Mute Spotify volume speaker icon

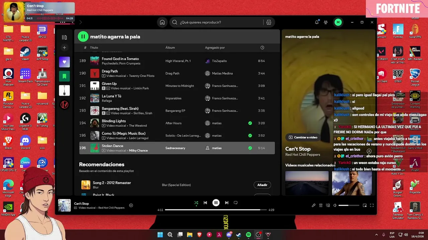point(335,205)
